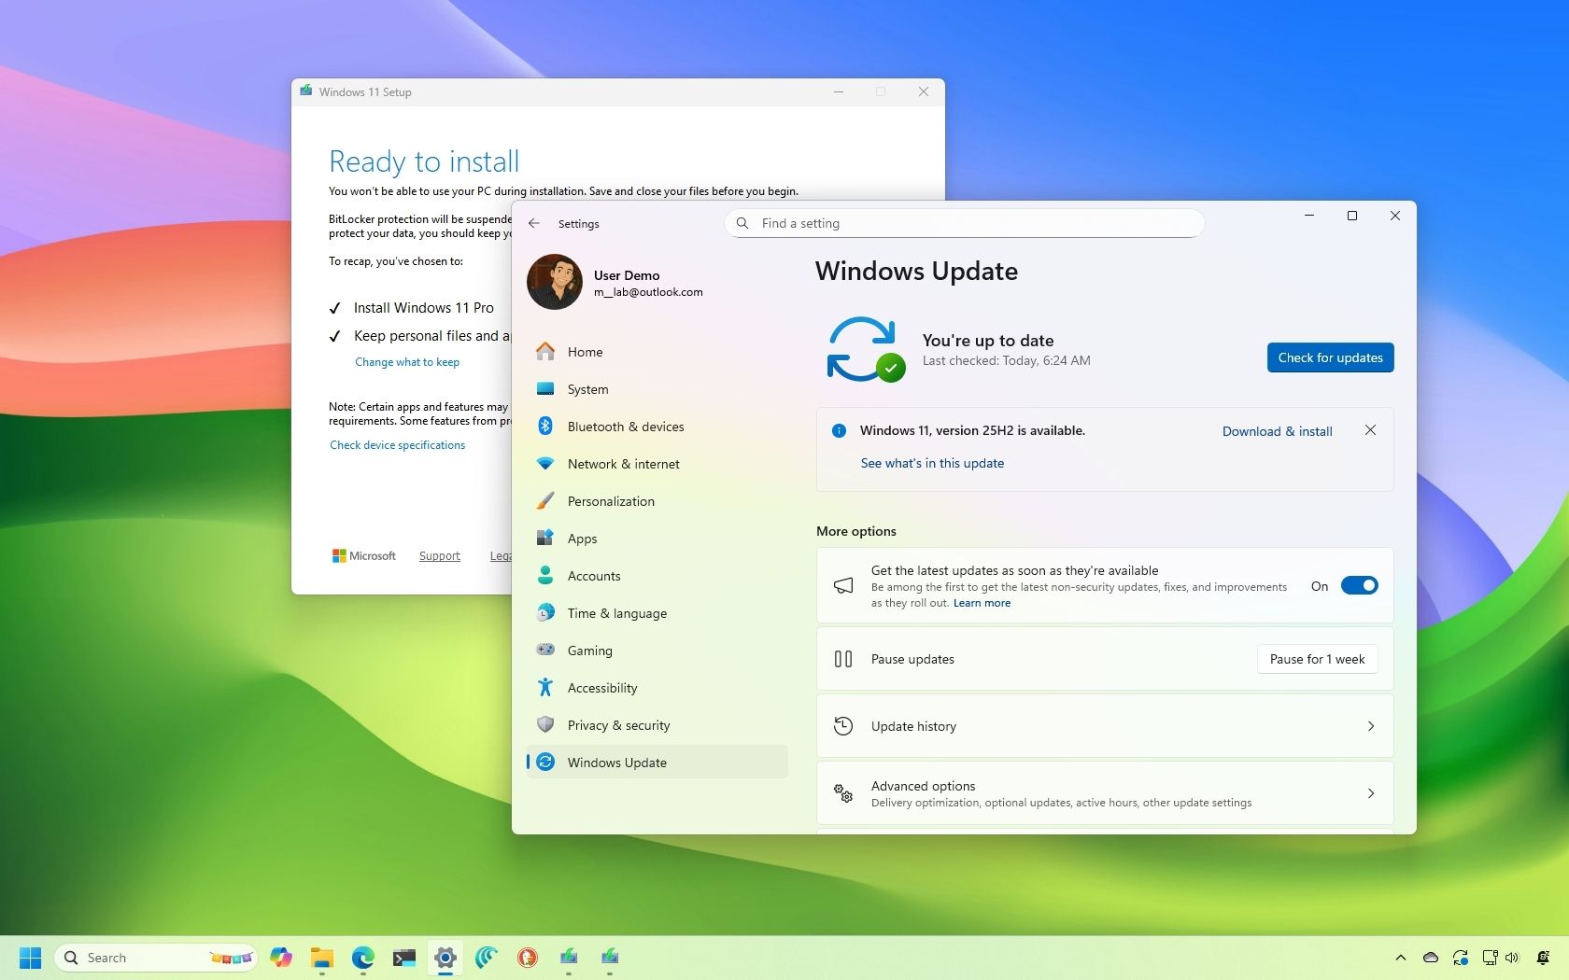1569x980 pixels.
Task: Open Bluetooth & devices settings
Action: (624, 427)
